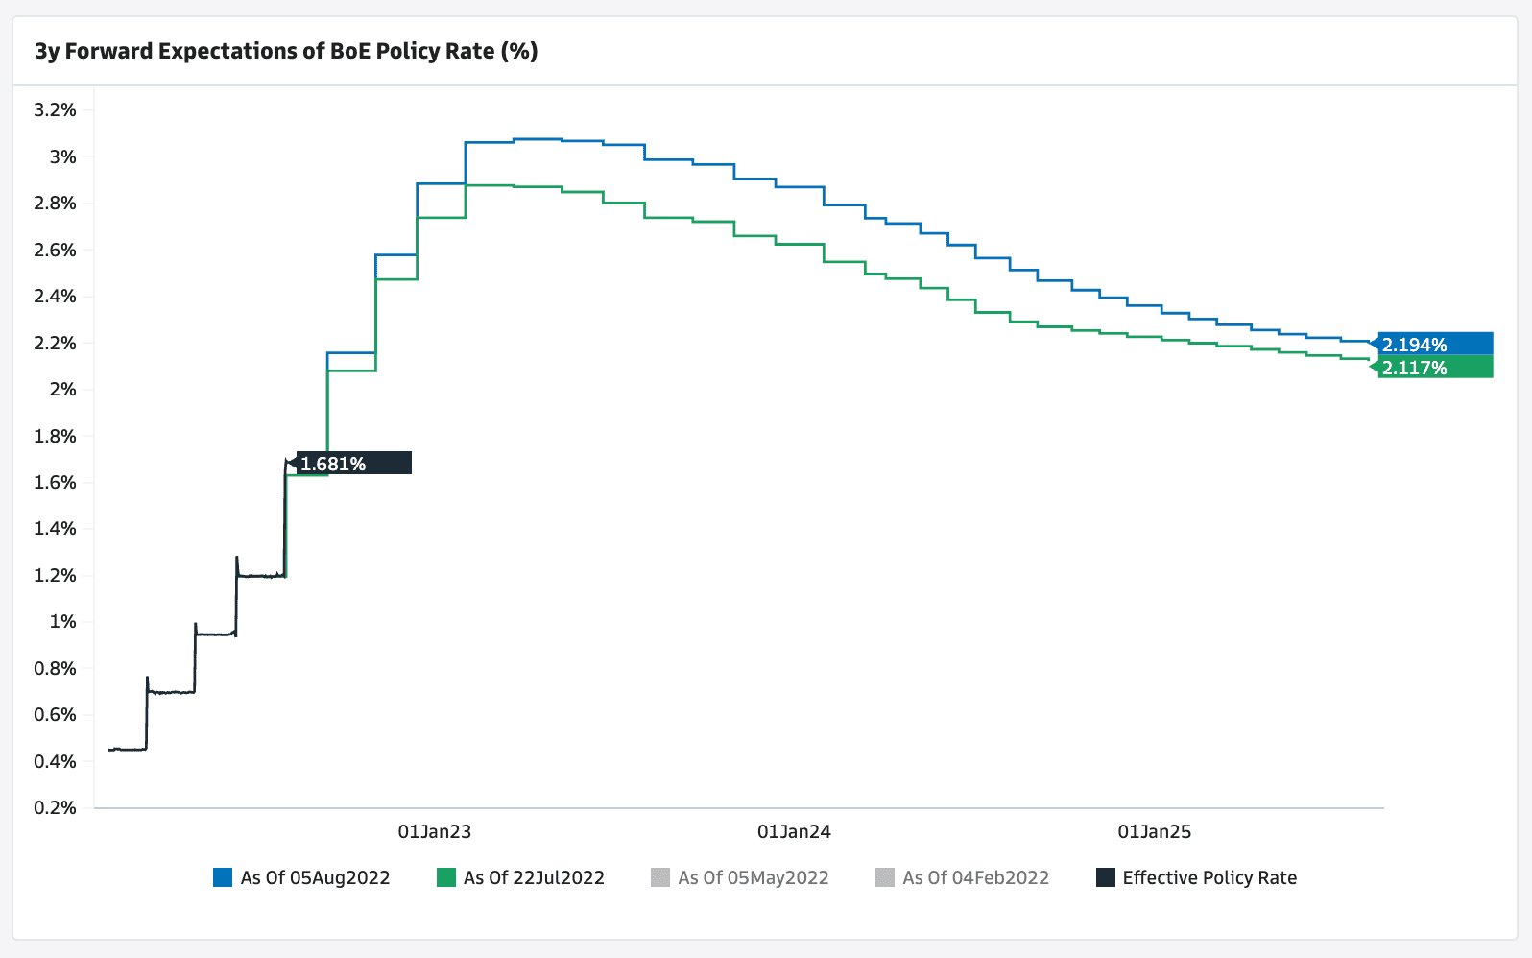Click the grey As Of 04Feb2022 legend swatch
Image resolution: width=1532 pixels, height=958 pixels.
pyautogui.click(x=885, y=877)
